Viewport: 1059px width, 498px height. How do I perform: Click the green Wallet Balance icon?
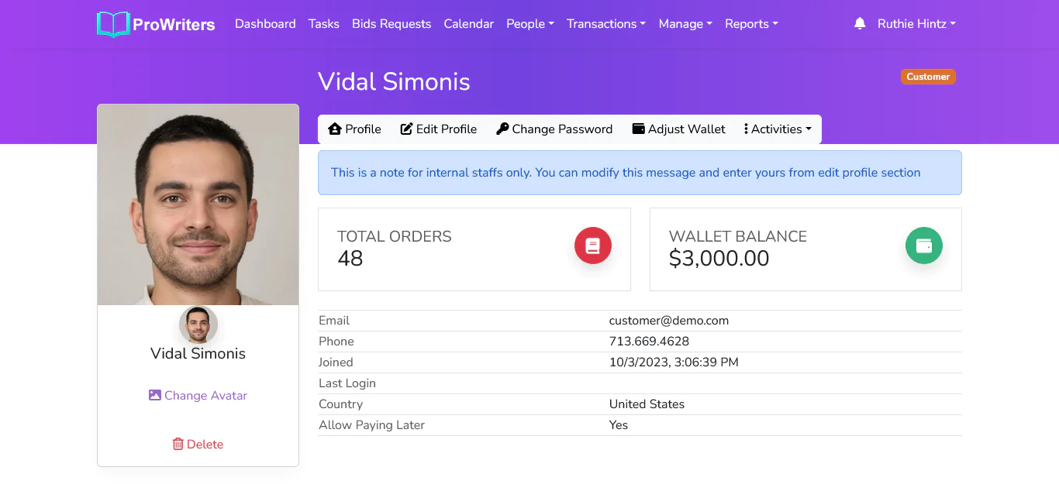[924, 246]
